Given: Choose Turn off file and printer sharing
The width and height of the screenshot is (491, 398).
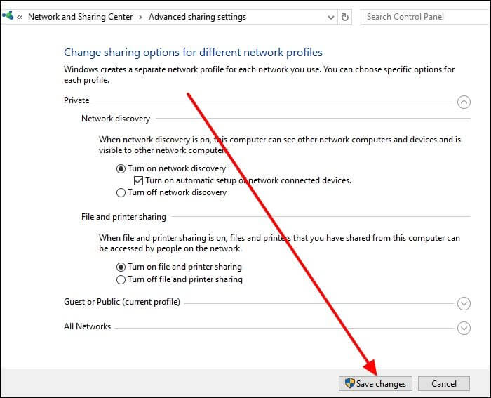Looking at the screenshot, I should click(x=121, y=279).
